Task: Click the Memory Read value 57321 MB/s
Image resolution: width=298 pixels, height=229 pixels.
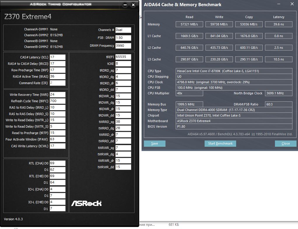Action: (x=189, y=24)
